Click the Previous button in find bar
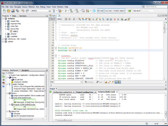168x126 pixels. click(89, 82)
